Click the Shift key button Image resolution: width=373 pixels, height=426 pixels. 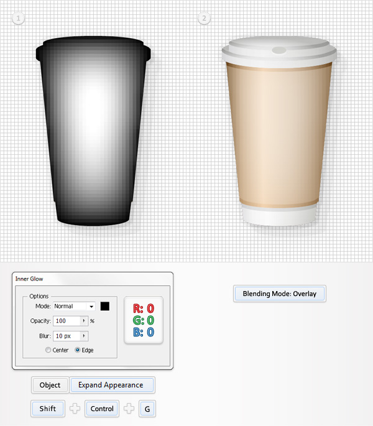tap(48, 409)
